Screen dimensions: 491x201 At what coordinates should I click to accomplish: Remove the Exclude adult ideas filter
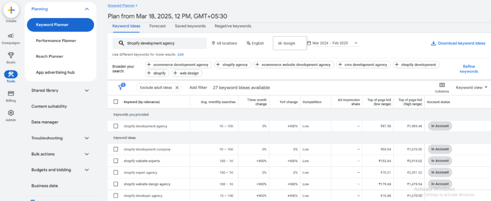point(177,88)
